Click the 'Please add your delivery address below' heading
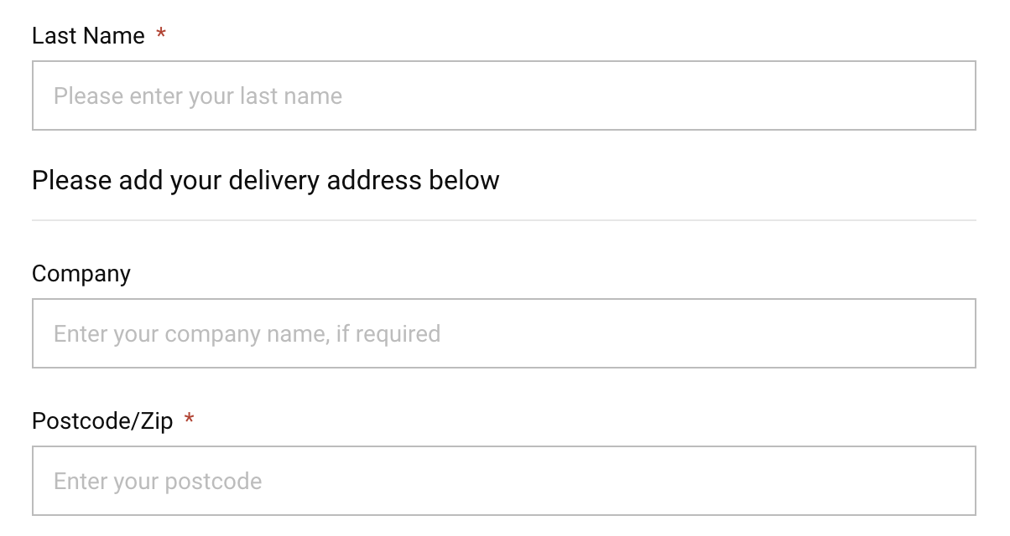 266,180
